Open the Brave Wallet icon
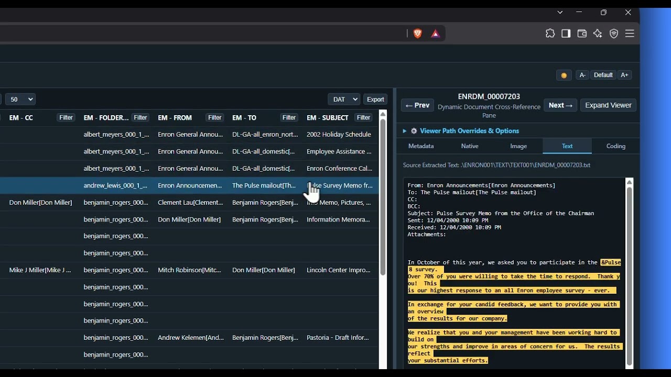Screen dimensions: 671x377 coord(582,34)
